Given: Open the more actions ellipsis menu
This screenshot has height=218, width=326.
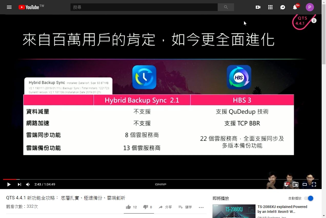Looking at the screenshot, I should tap(201, 207).
